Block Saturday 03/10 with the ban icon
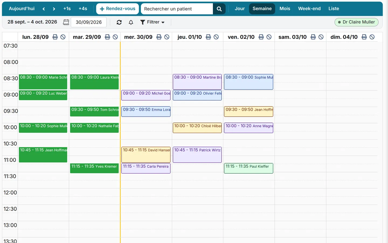The image size is (388, 243). pos(321,37)
